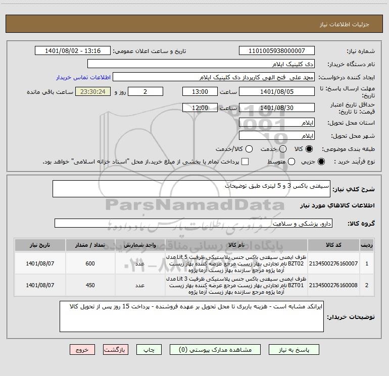Click the delivery province ایلام field
389x376 pixels.
point(277,122)
